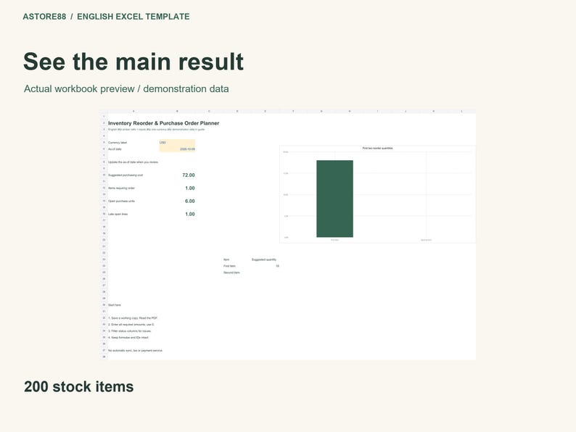
Task: Click the 6.00 value cell
Action: [190, 201]
